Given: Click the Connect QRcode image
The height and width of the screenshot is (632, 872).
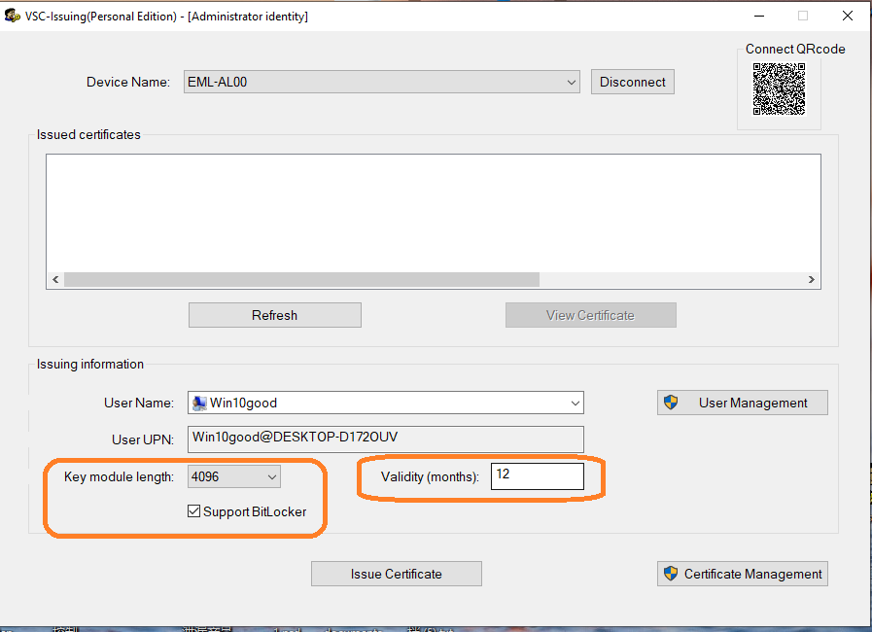Looking at the screenshot, I should 779,89.
